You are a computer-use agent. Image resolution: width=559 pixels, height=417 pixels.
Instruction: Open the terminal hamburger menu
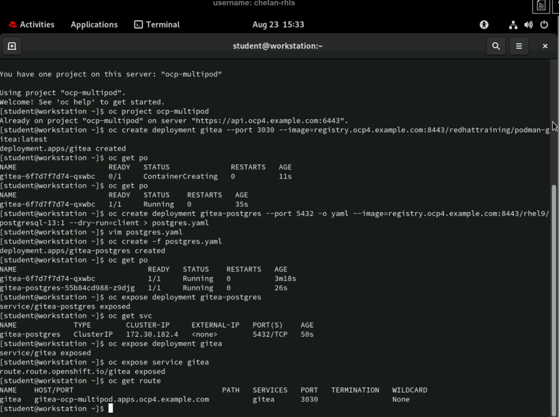[519, 46]
